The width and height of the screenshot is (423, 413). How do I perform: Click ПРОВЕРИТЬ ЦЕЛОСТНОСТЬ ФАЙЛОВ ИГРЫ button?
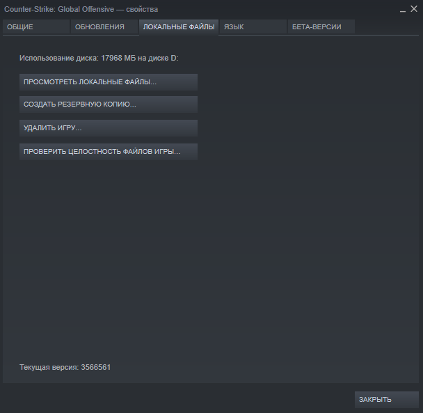tap(109, 152)
